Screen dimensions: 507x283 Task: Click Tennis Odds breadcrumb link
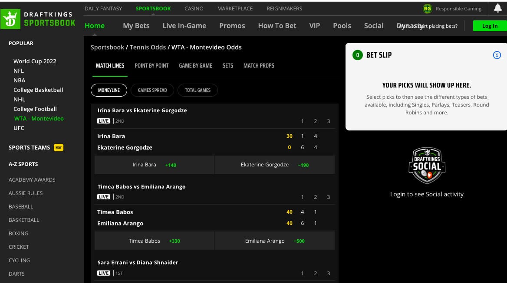(148, 47)
